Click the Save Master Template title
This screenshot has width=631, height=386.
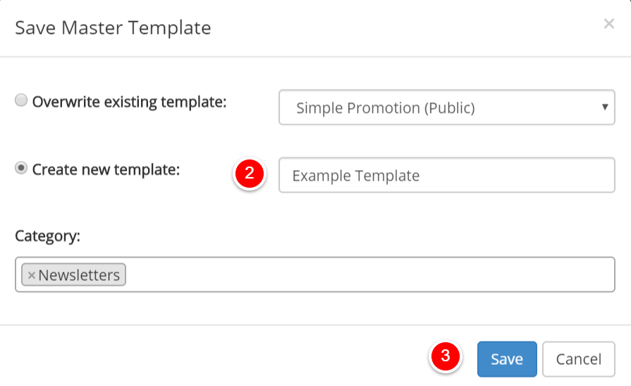(113, 28)
